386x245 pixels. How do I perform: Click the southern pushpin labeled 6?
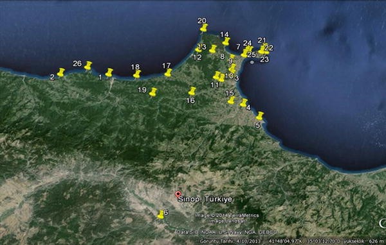(161, 215)
